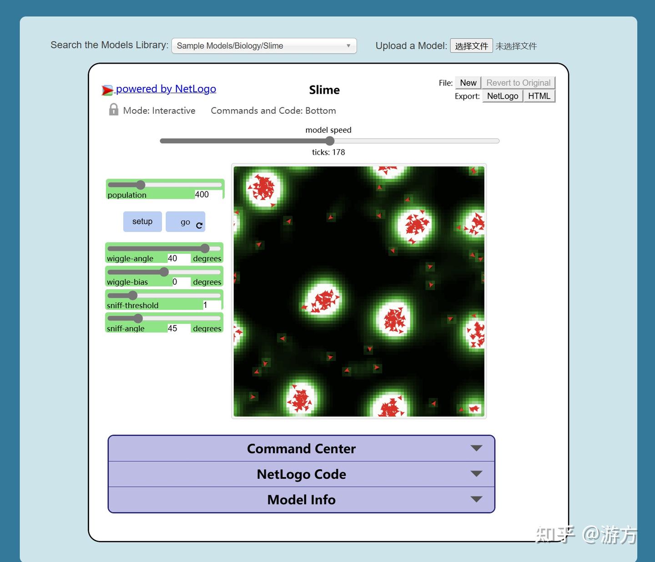Image resolution: width=655 pixels, height=562 pixels.
Task: Click the upload file chooser button
Action: coord(471,46)
